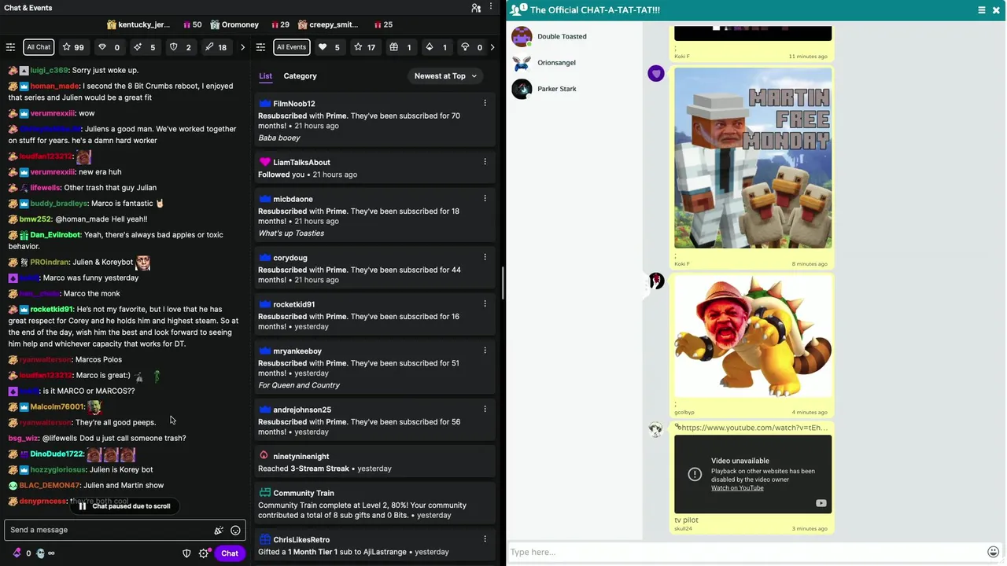Open the emoji picker in CHAT-A-TAT-TAT
The image size is (1007, 566).
tap(994, 552)
